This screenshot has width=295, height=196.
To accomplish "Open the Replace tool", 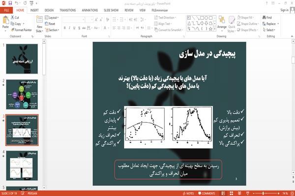I will [270, 24].
